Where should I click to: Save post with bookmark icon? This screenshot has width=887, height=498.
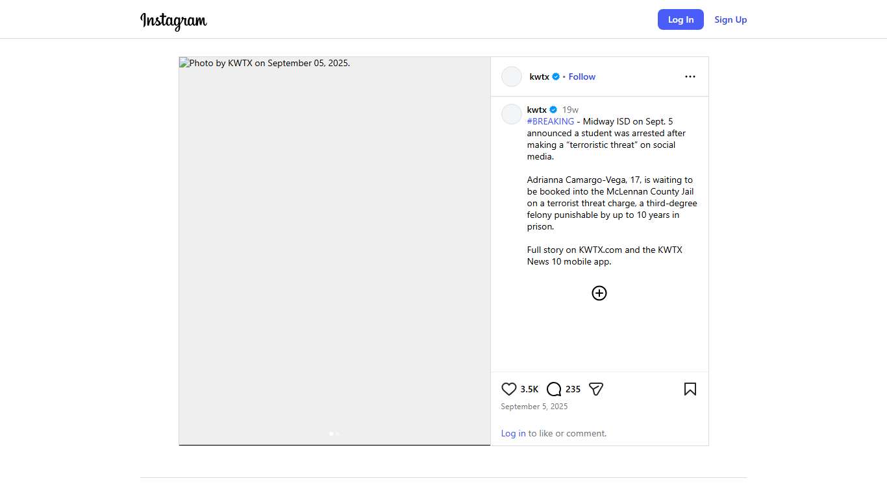point(690,389)
